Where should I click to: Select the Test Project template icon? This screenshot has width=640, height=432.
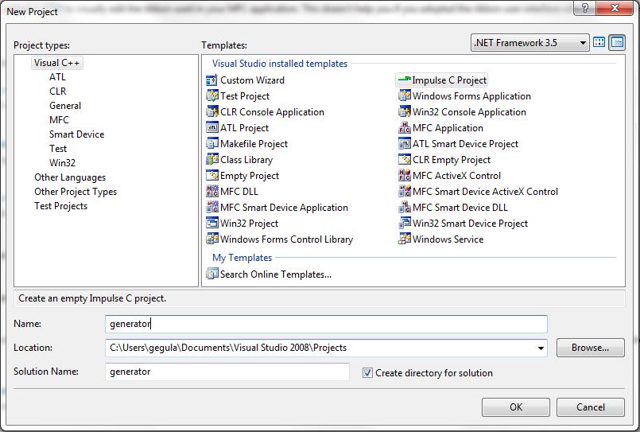(x=211, y=96)
